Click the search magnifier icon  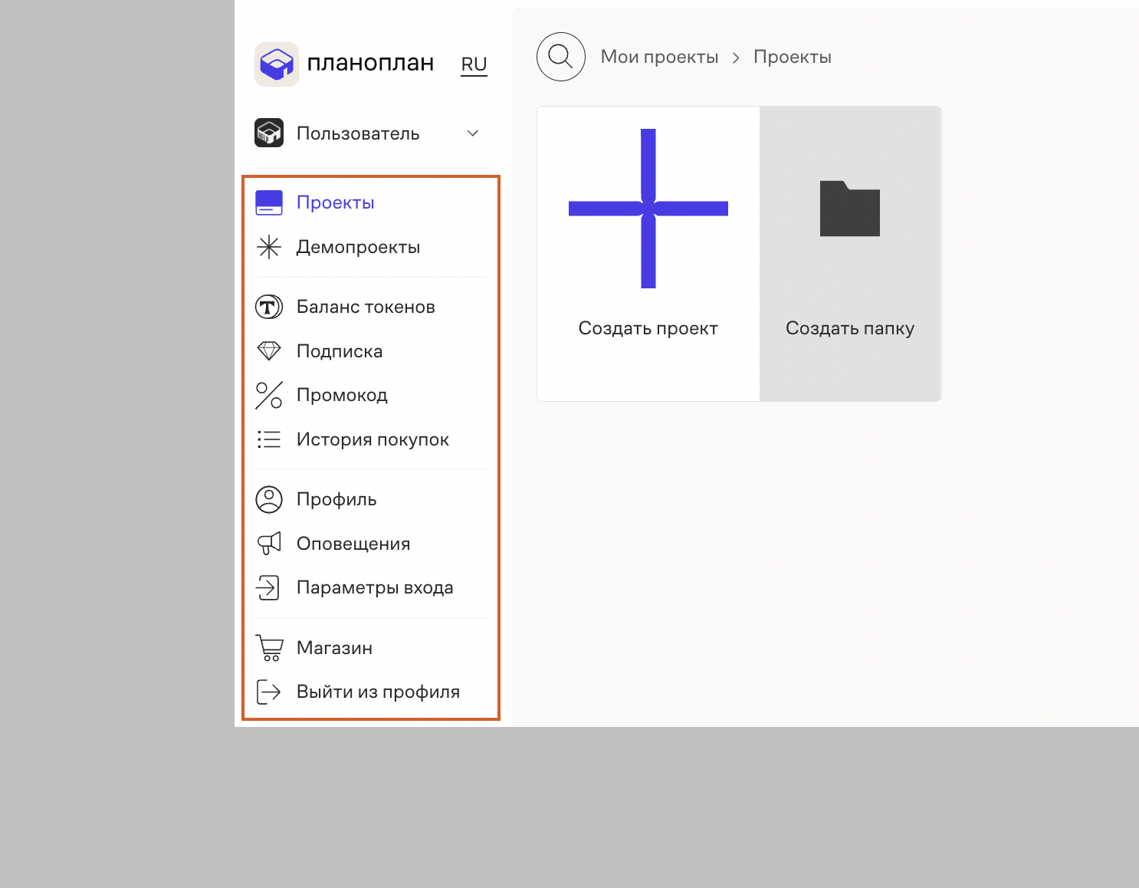click(561, 57)
